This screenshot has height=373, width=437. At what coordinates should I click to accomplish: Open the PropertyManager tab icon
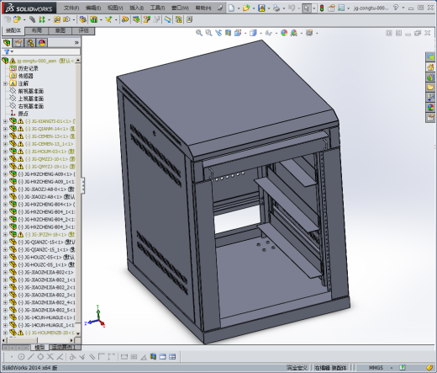coord(18,43)
